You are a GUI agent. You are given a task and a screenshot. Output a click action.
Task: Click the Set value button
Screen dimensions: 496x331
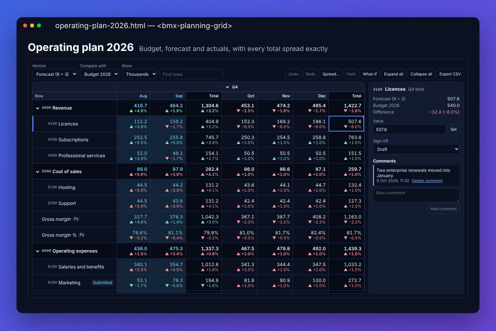click(x=453, y=129)
